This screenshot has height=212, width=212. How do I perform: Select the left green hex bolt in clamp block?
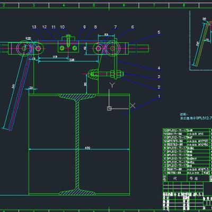(x=62, y=48)
